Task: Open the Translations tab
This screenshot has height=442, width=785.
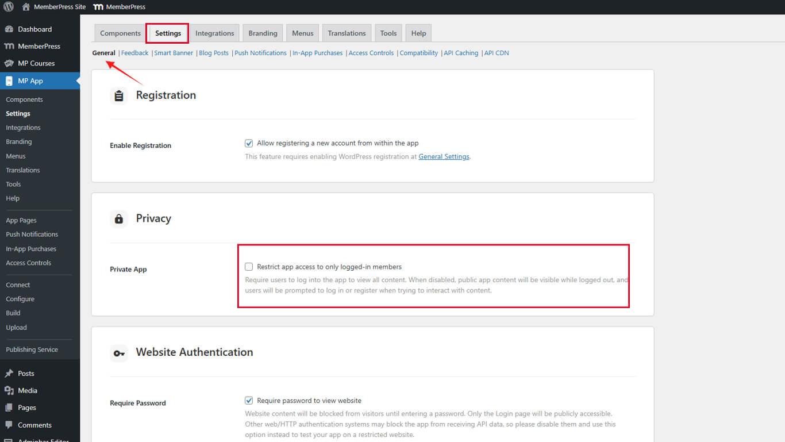Action: pyautogui.click(x=347, y=33)
